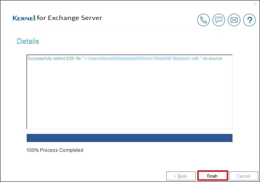Open the live chat icon
The height and width of the screenshot is (182, 260).
click(x=219, y=20)
